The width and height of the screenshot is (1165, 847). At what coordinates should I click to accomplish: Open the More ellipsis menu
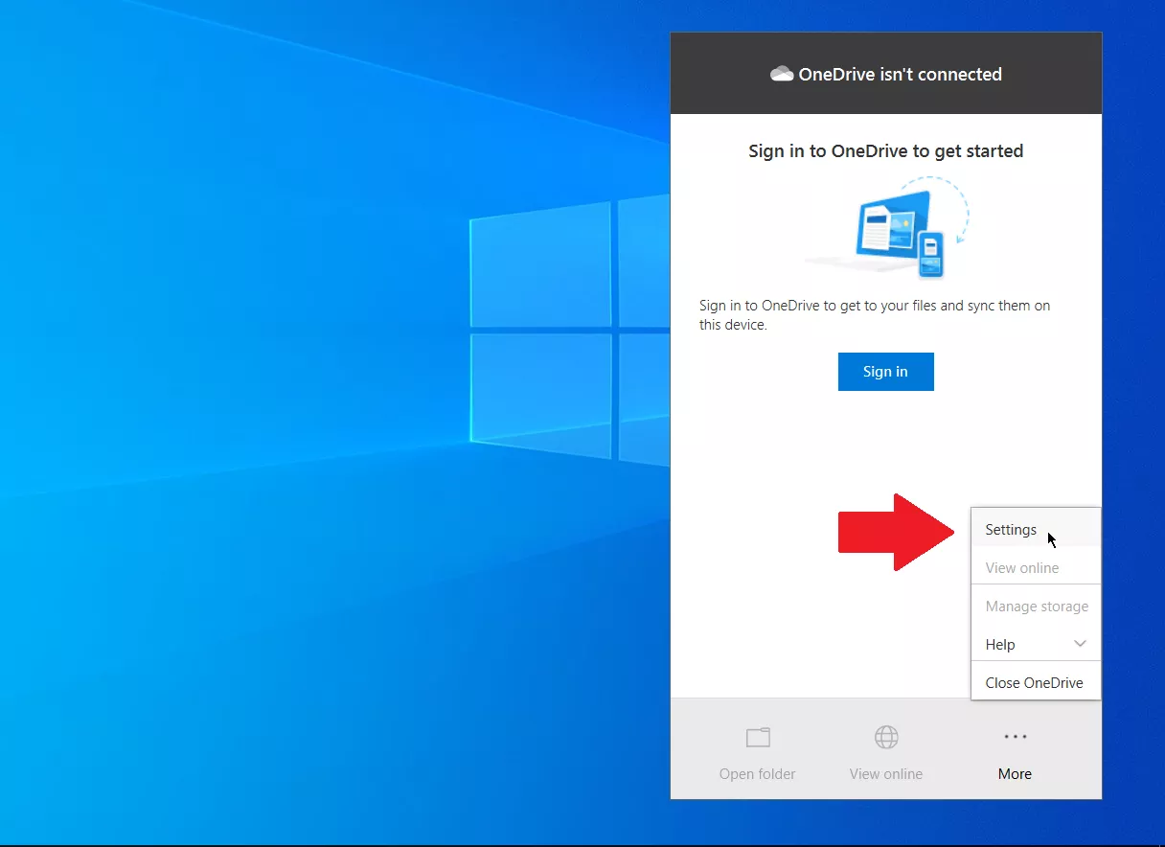(x=1015, y=738)
